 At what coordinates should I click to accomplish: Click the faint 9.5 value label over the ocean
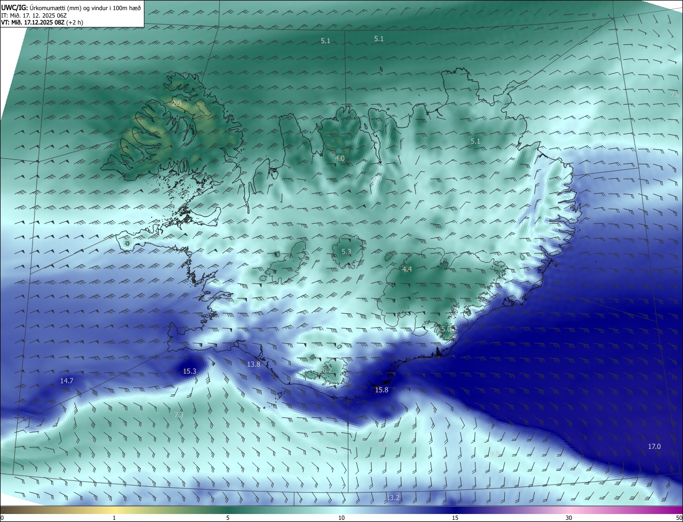pyautogui.click(x=495, y=454)
